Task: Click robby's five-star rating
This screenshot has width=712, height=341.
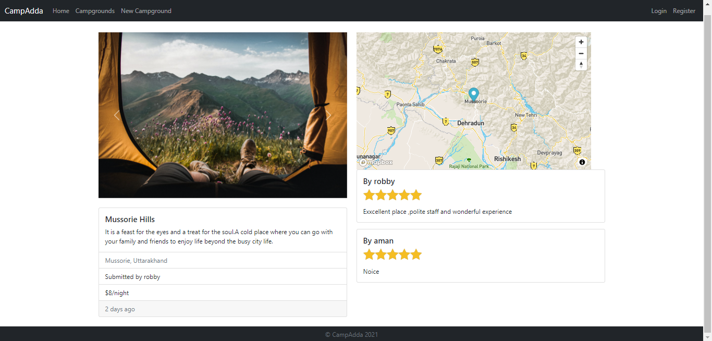Action: tap(392, 196)
